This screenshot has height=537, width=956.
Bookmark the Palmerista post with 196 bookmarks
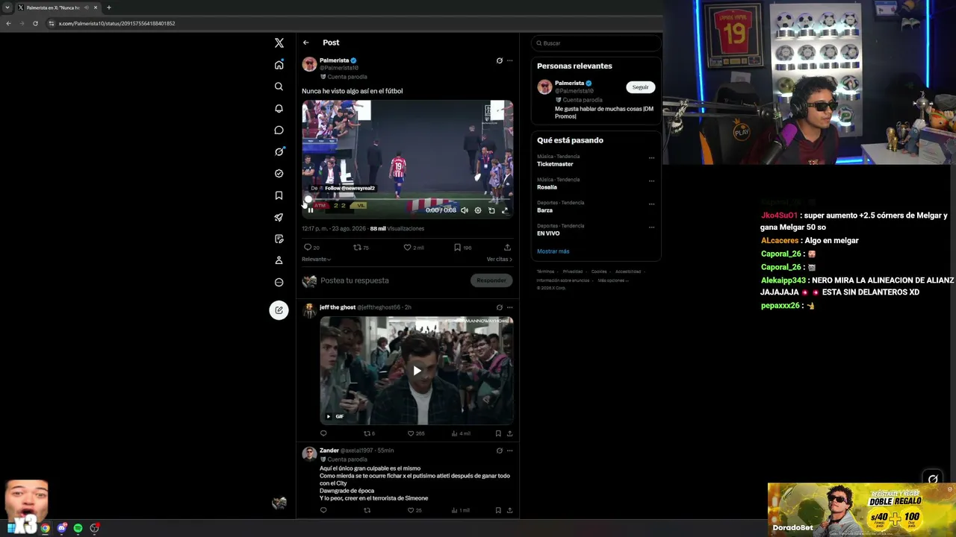click(463, 248)
